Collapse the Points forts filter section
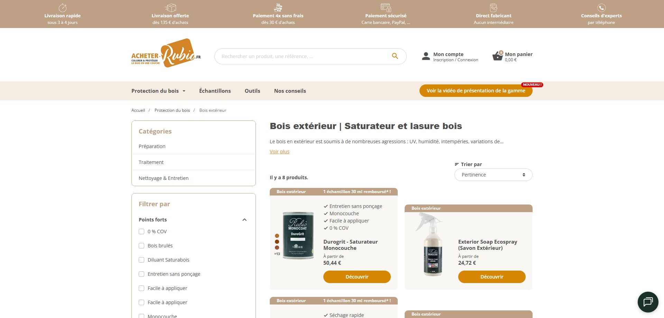This screenshot has width=664, height=318. (245, 220)
